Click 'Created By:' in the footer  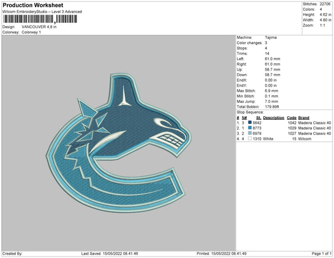(12, 254)
